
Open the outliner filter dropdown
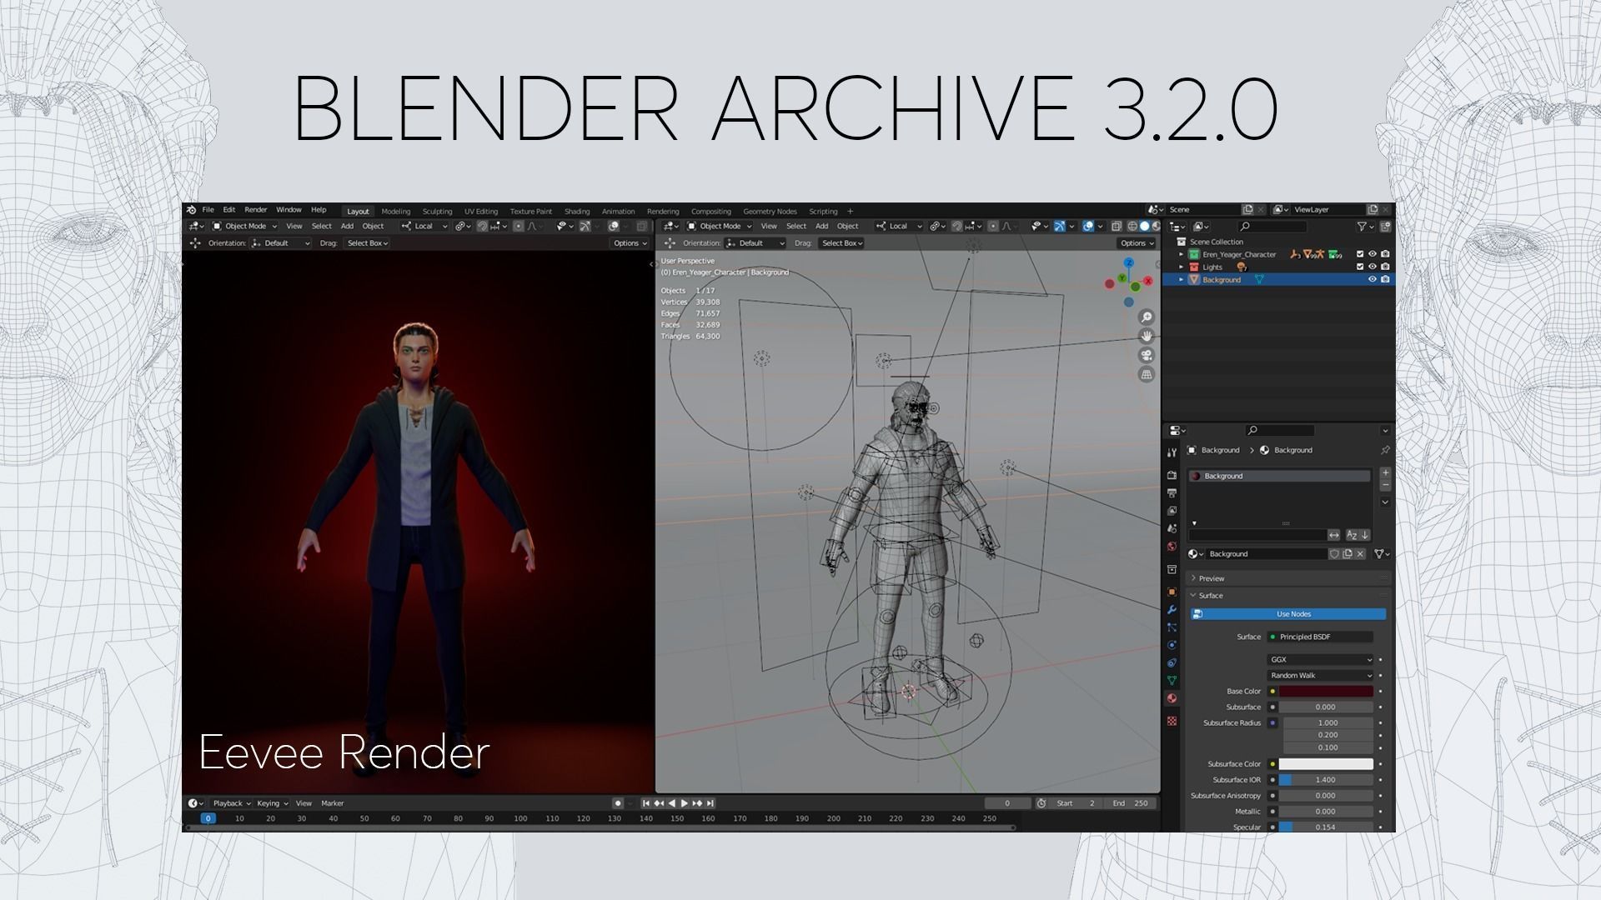[1365, 227]
